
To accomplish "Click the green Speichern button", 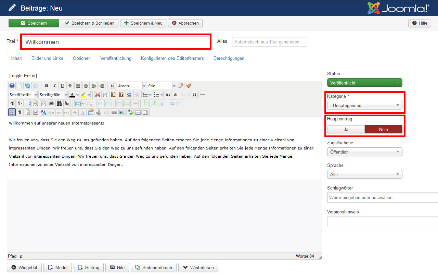I will (x=34, y=23).
